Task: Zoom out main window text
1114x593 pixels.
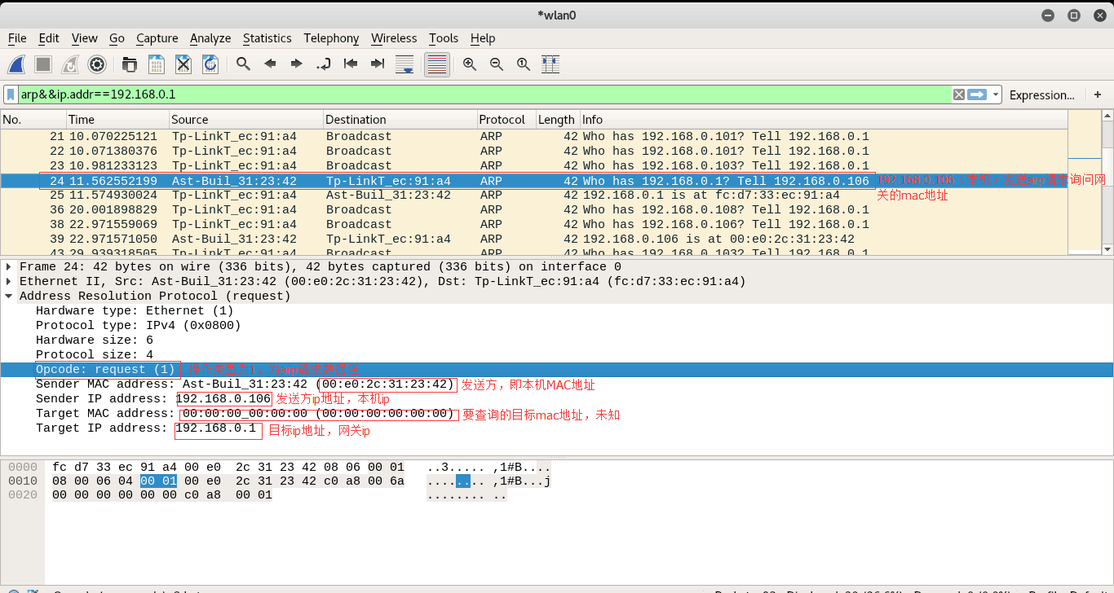Action: point(497,64)
